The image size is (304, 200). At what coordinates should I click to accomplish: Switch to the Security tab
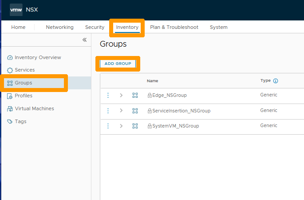click(95, 27)
